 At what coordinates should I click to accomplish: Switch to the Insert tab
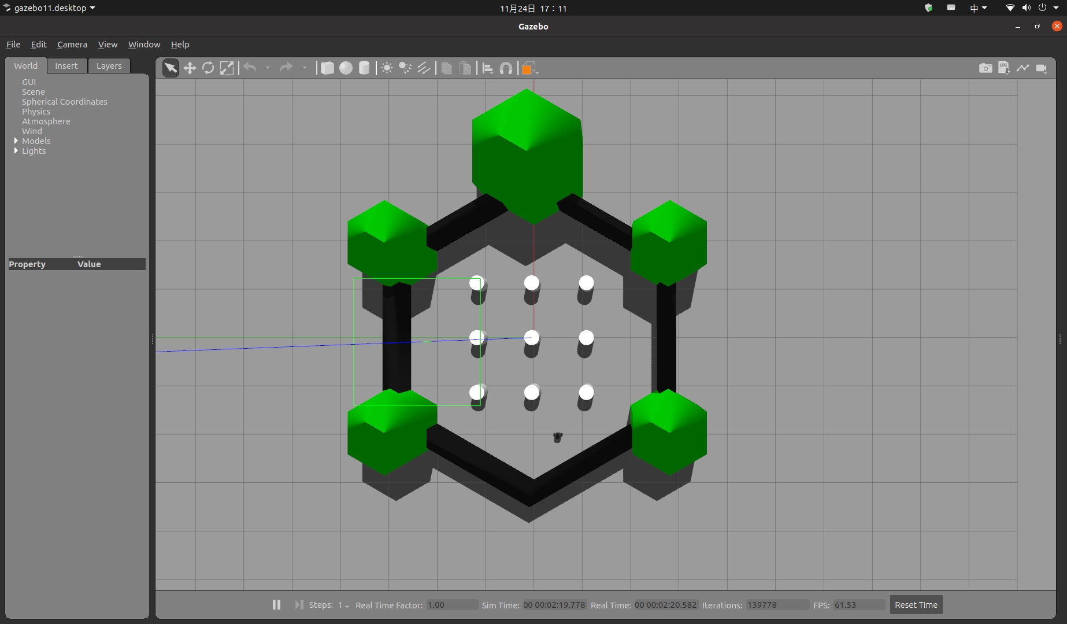[x=66, y=65]
